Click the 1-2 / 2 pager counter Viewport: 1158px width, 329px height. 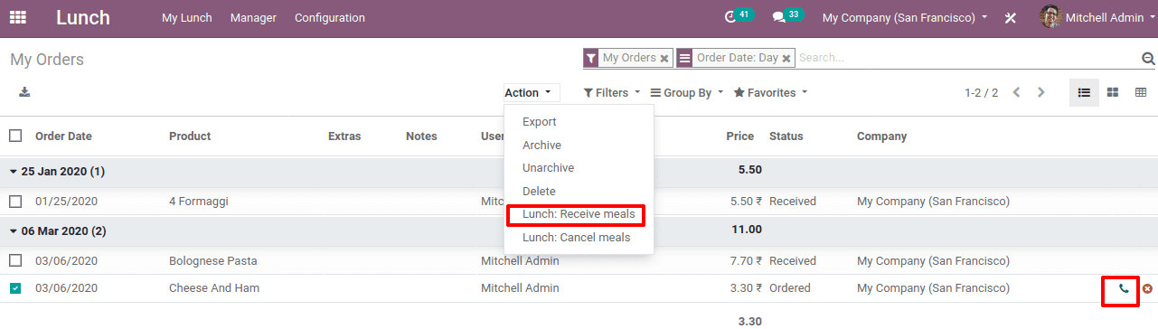pos(981,92)
